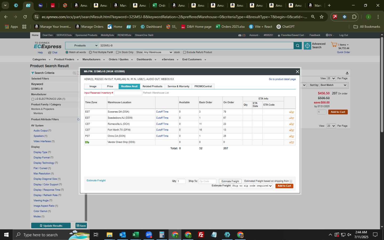Screen dimensions: 384x240
Task: Select Match all words radio button
Action: [67, 52]
